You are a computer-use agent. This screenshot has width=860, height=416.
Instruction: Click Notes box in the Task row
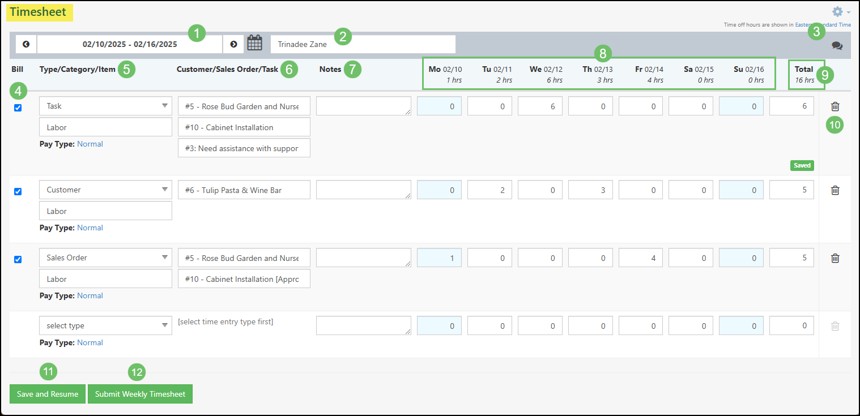point(364,106)
